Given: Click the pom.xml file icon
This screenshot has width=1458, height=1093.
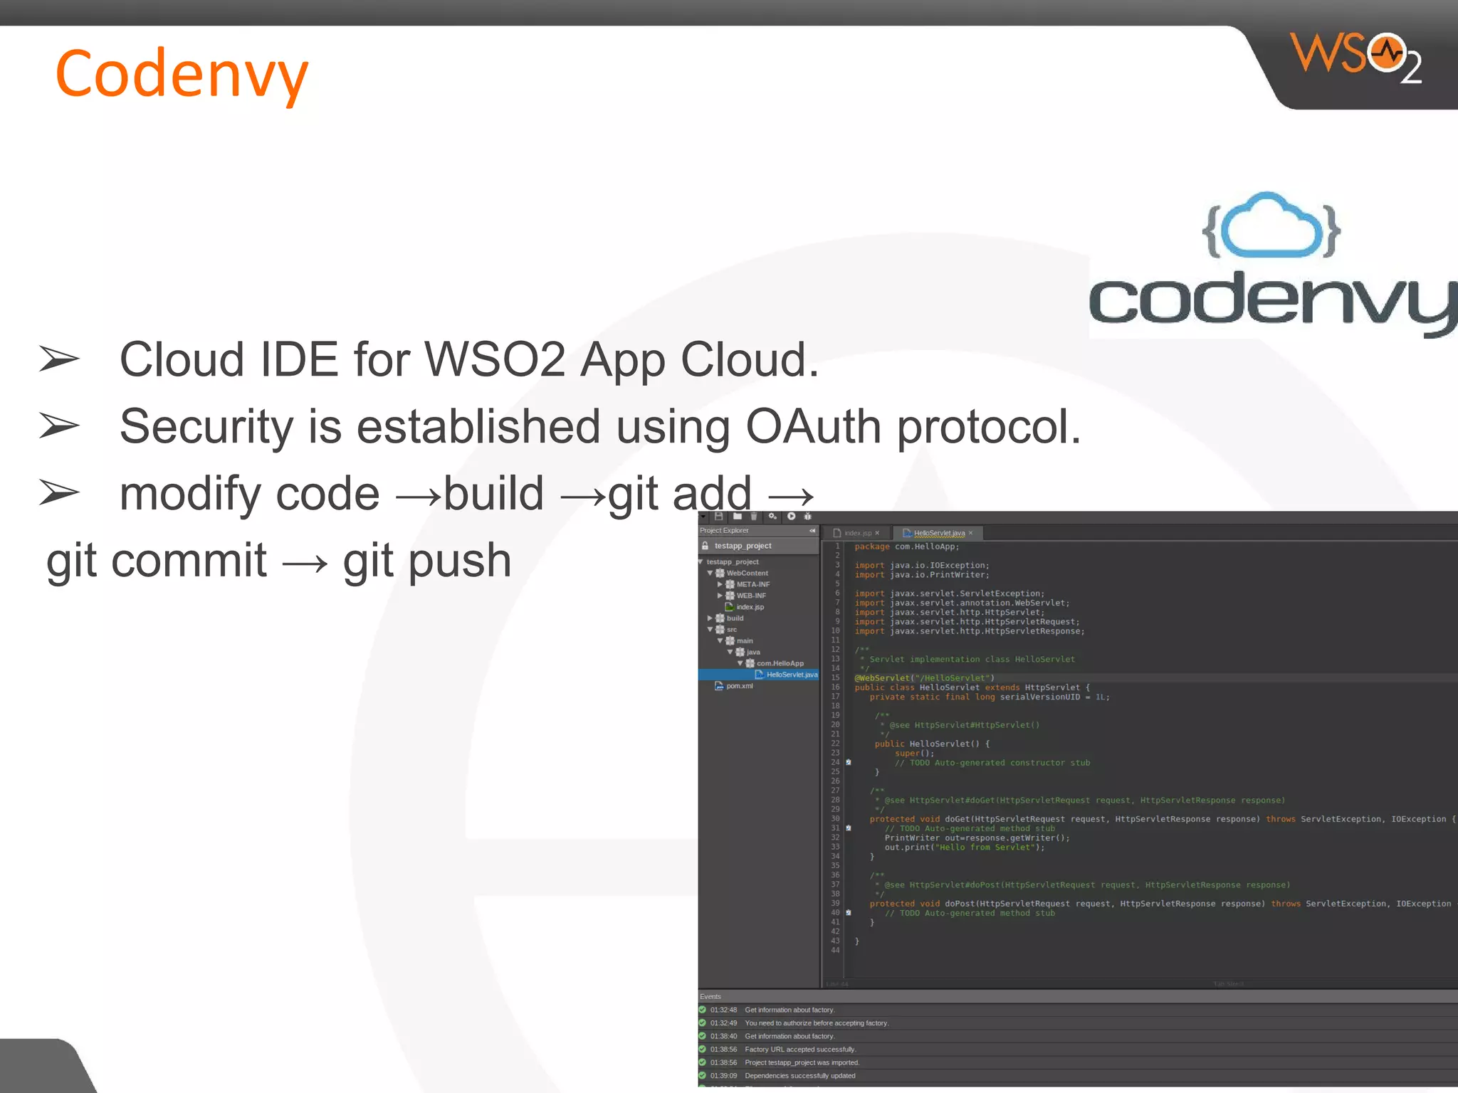Looking at the screenshot, I should pos(719,686).
